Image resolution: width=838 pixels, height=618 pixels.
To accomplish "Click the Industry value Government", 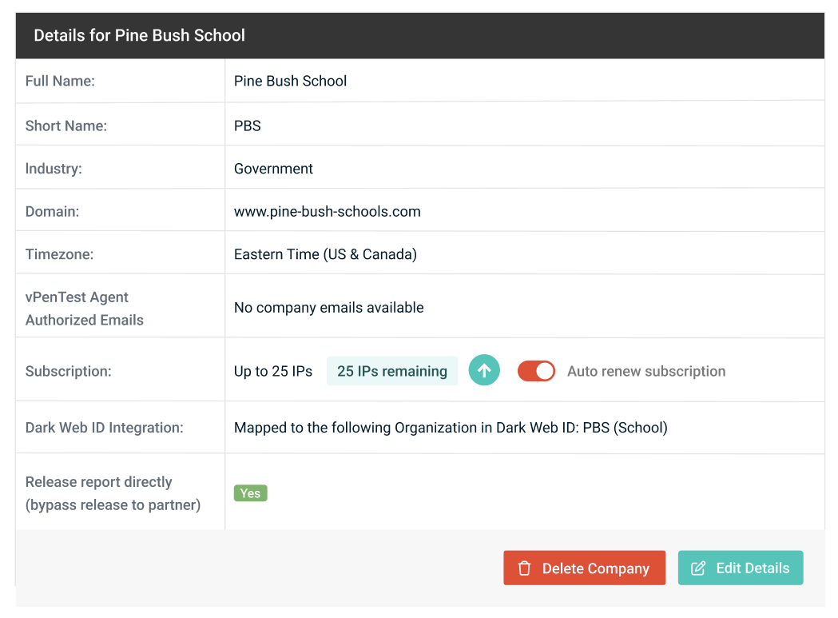I will click(x=273, y=169).
